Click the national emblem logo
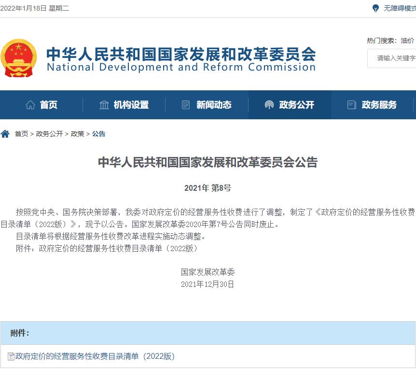 point(18,58)
